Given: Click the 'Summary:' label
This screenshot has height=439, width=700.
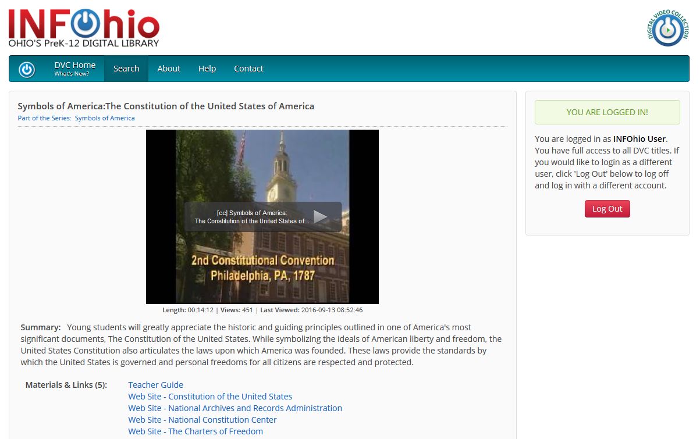Looking at the screenshot, I should pos(41,327).
